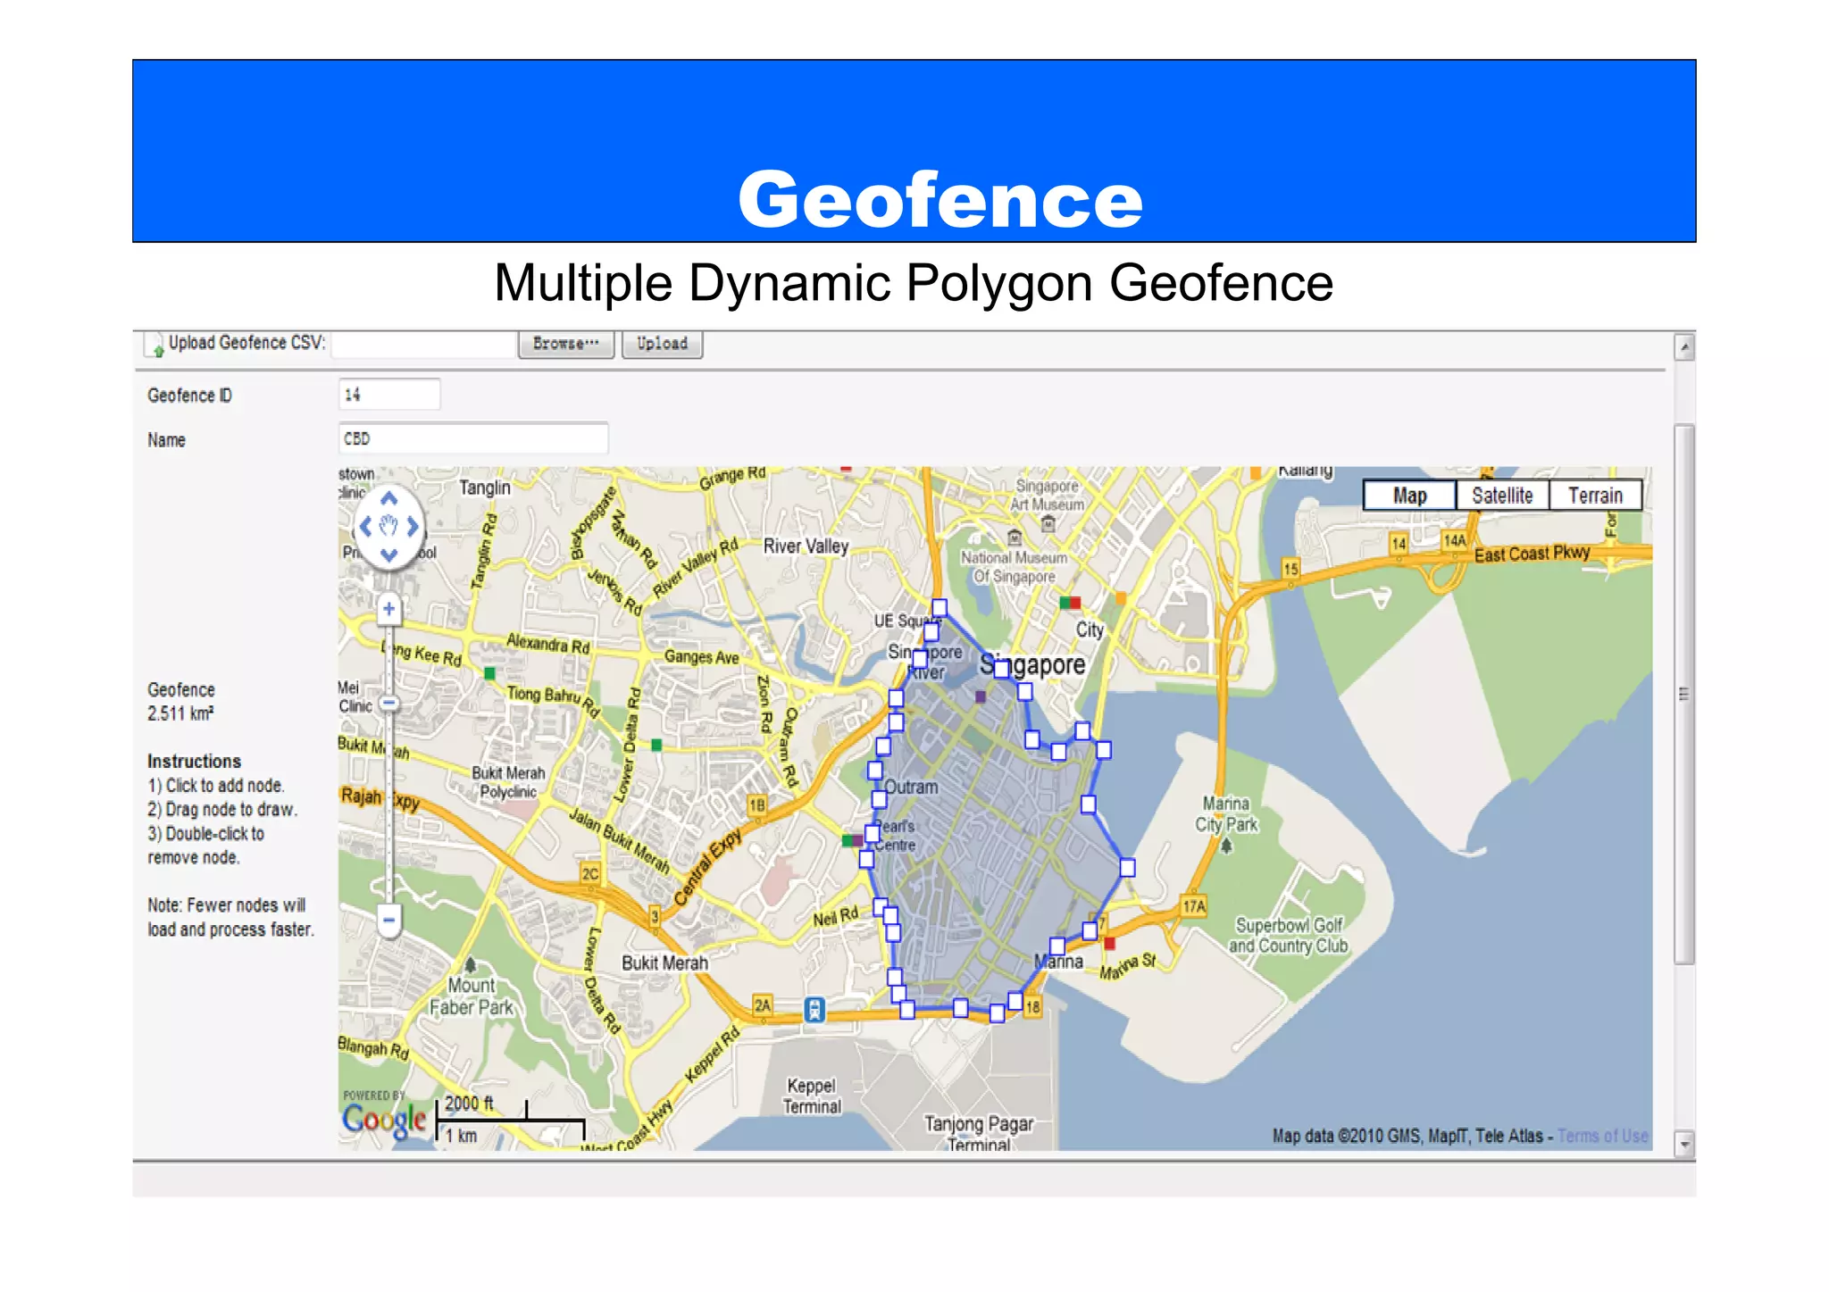Select the polygon node above the Marina label

click(x=1057, y=946)
